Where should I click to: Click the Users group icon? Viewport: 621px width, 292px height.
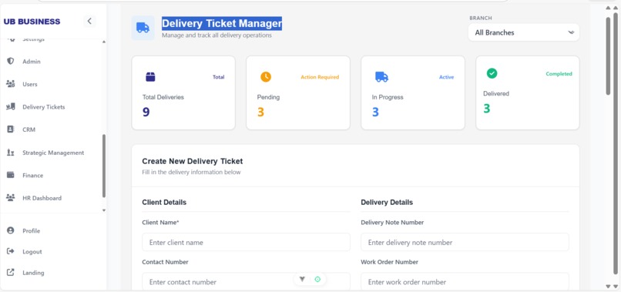coord(11,84)
